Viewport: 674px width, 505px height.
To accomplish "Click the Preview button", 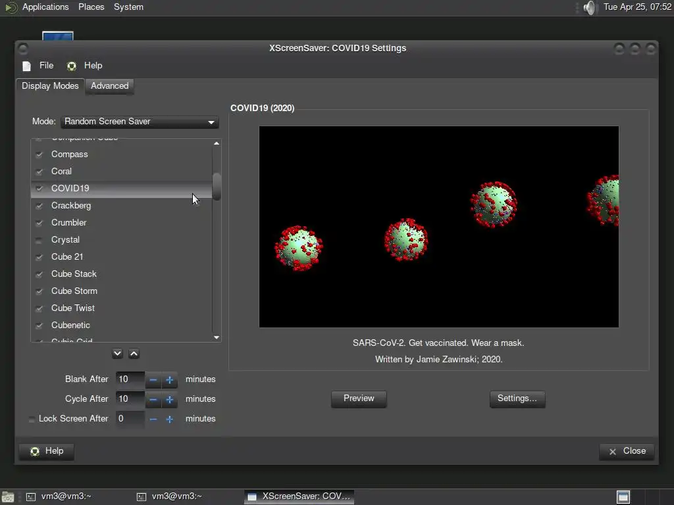I will [359, 398].
